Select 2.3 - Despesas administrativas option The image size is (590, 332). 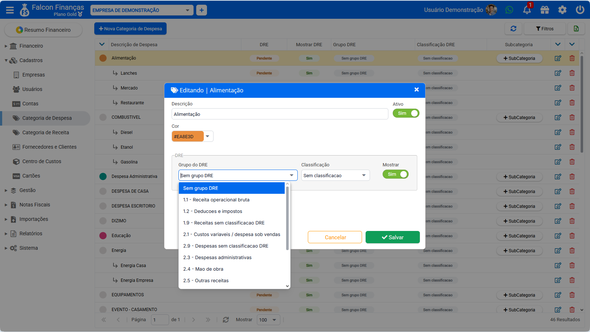point(232,257)
